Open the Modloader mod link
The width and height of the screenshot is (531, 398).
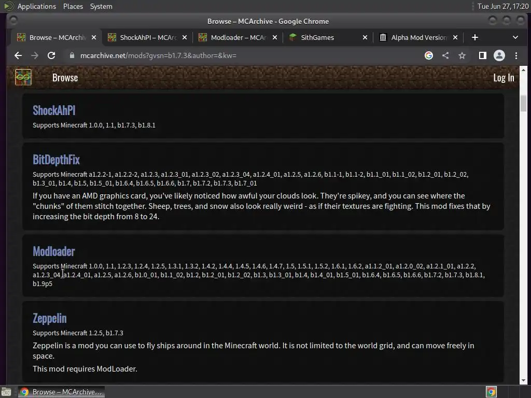click(x=53, y=251)
